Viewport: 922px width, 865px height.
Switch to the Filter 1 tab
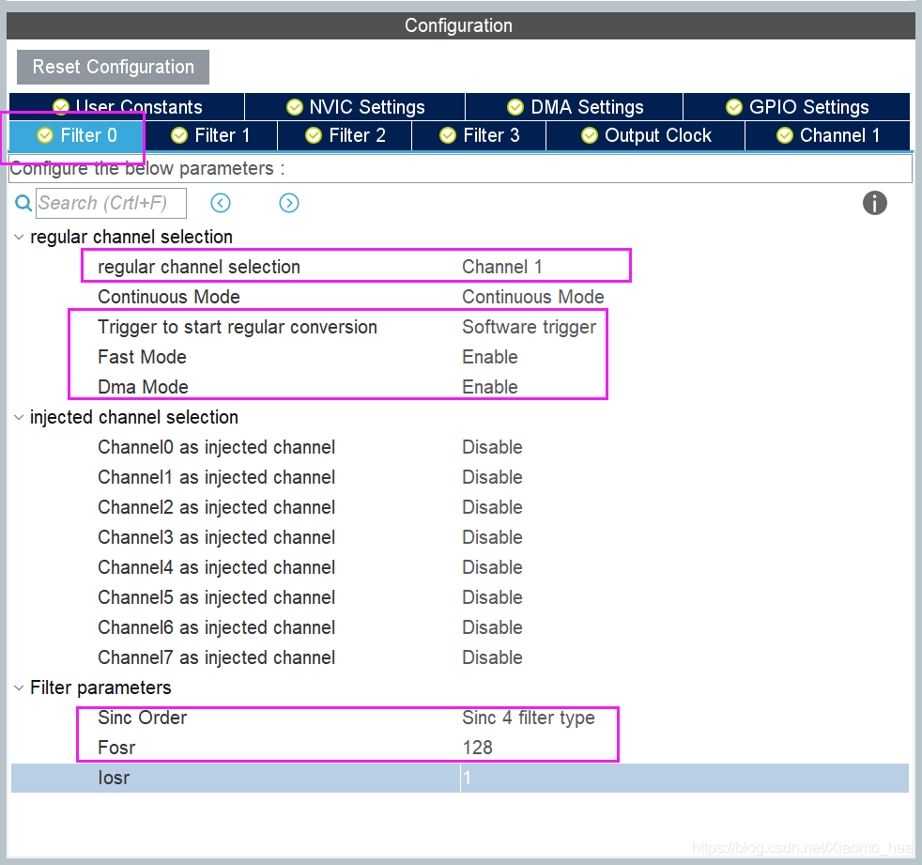(210, 135)
